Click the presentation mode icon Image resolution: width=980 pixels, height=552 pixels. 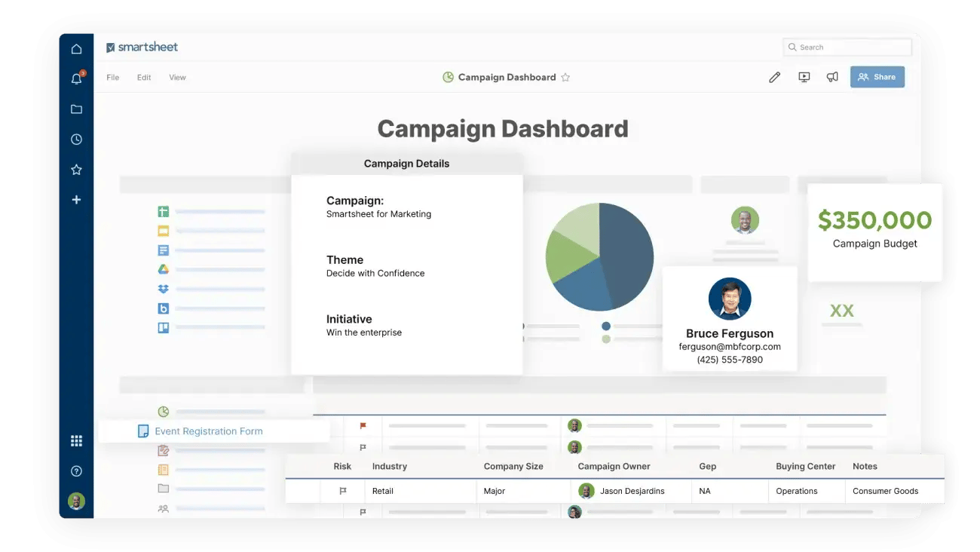click(x=804, y=77)
